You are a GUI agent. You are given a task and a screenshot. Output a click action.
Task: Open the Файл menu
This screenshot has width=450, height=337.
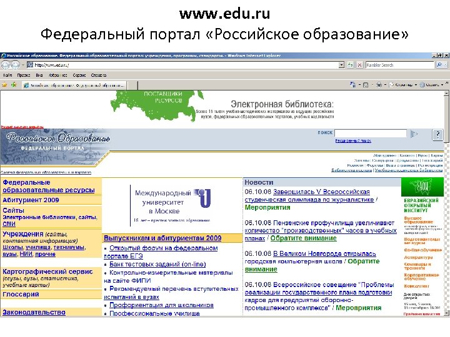coord(7,75)
